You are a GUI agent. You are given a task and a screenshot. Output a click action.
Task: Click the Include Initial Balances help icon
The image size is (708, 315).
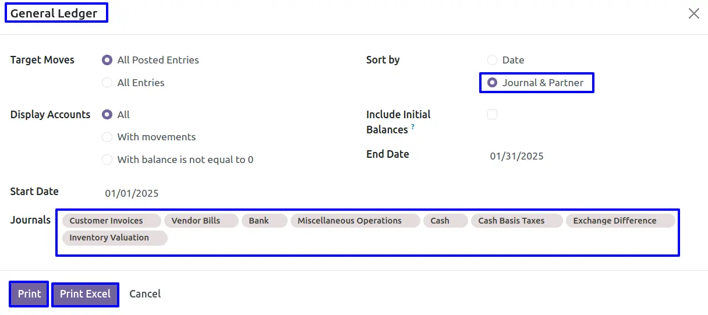coord(413,126)
